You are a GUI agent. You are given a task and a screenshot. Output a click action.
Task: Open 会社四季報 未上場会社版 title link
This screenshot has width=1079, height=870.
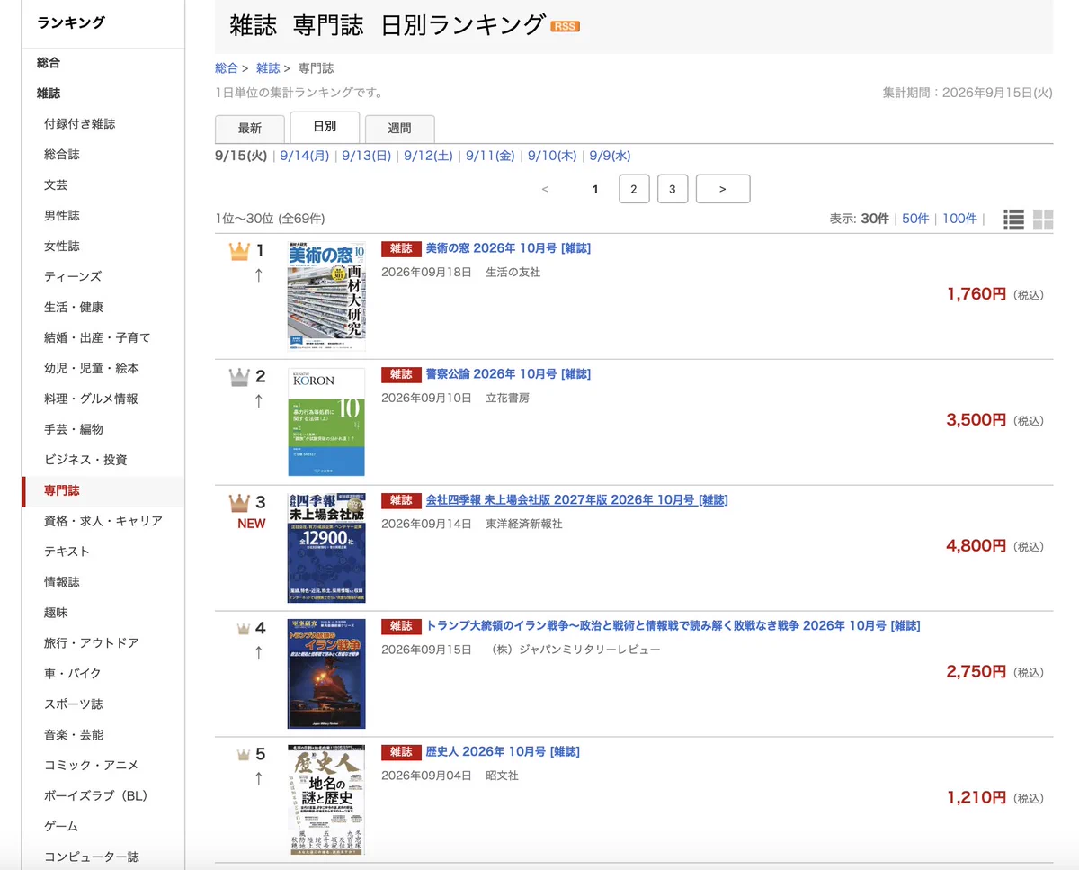click(576, 500)
